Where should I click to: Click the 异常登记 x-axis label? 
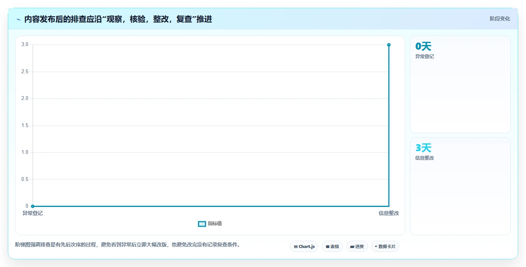click(33, 213)
